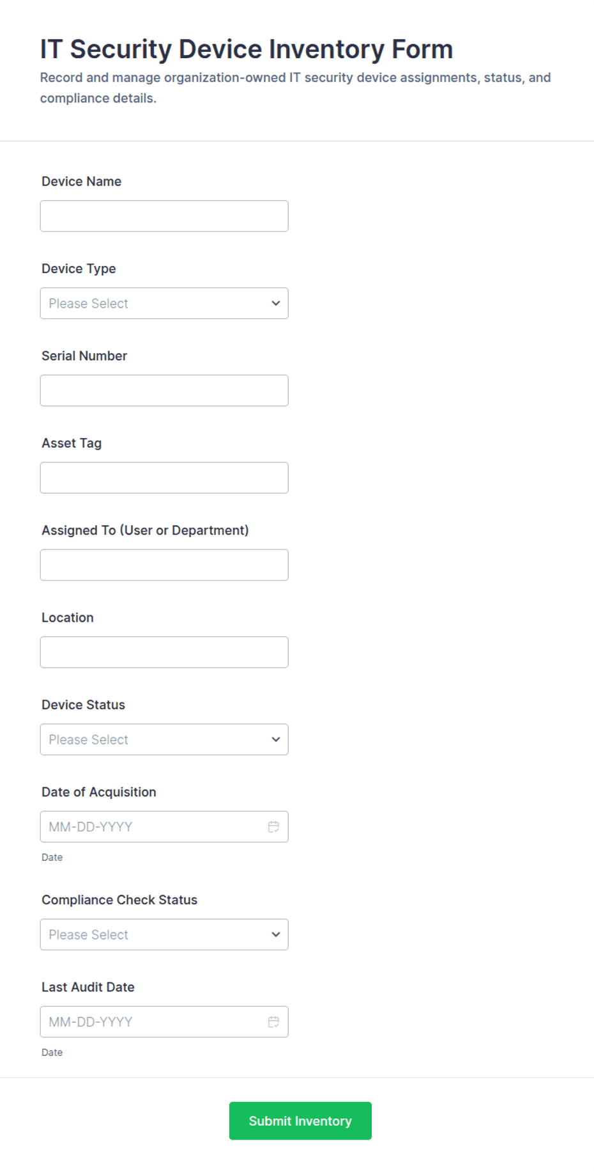Click the Assigned To (User or Department) label
The height and width of the screenshot is (1171, 594).
coord(145,530)
